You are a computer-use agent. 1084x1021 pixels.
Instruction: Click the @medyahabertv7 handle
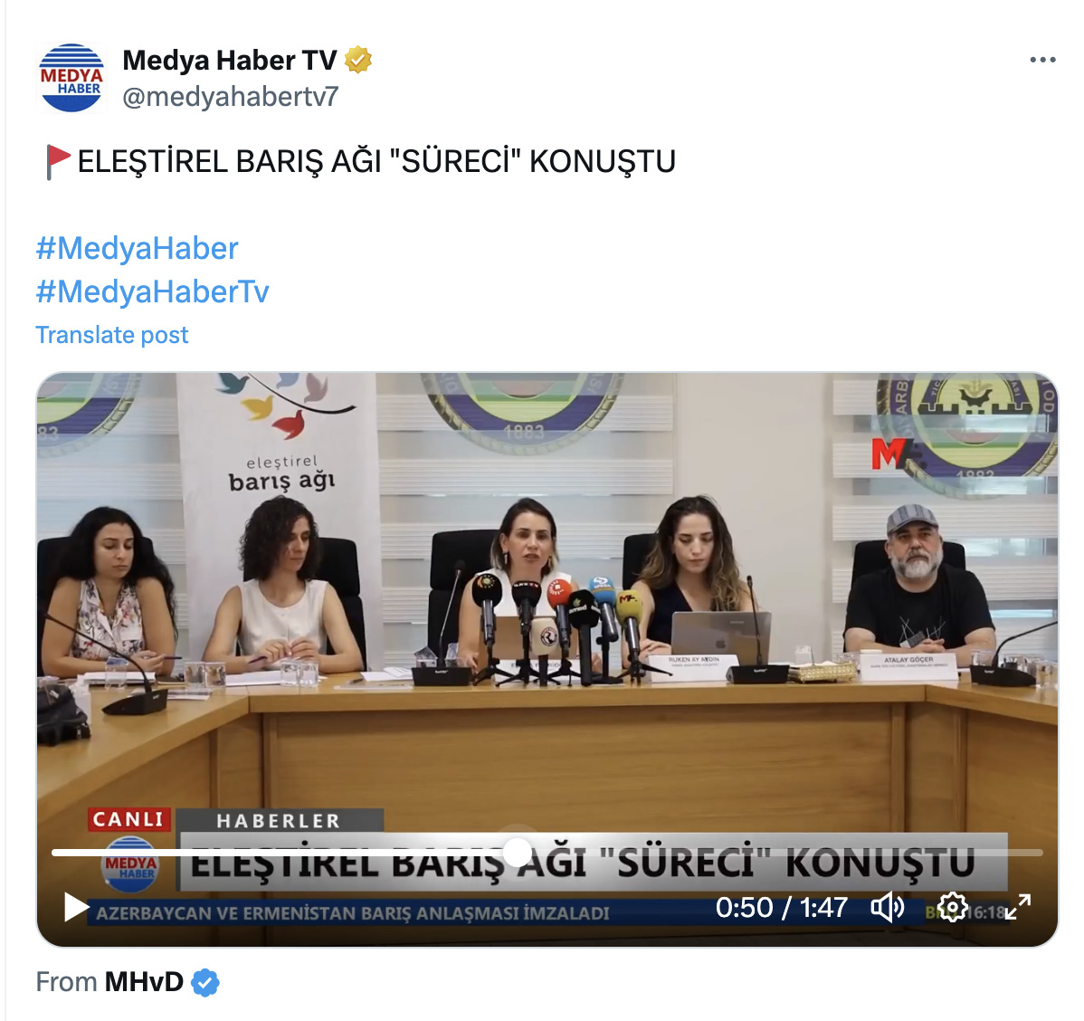230,97
